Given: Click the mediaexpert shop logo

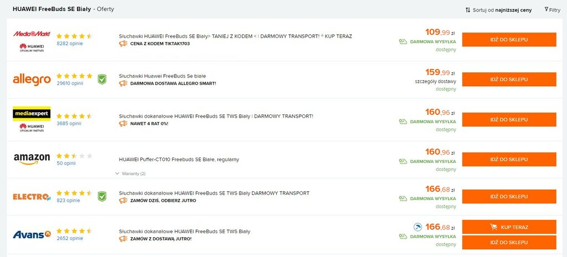Looking at the screenshot, I should pos(32,114).
